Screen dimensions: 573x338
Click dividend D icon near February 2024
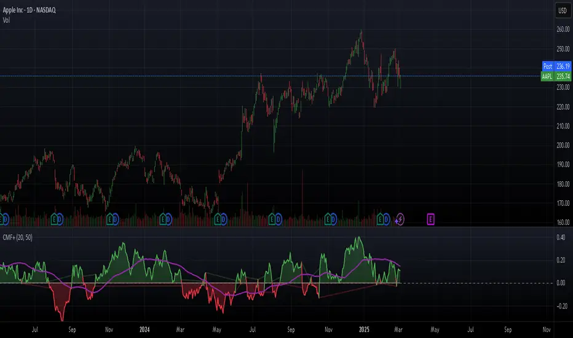coord(168,218)
